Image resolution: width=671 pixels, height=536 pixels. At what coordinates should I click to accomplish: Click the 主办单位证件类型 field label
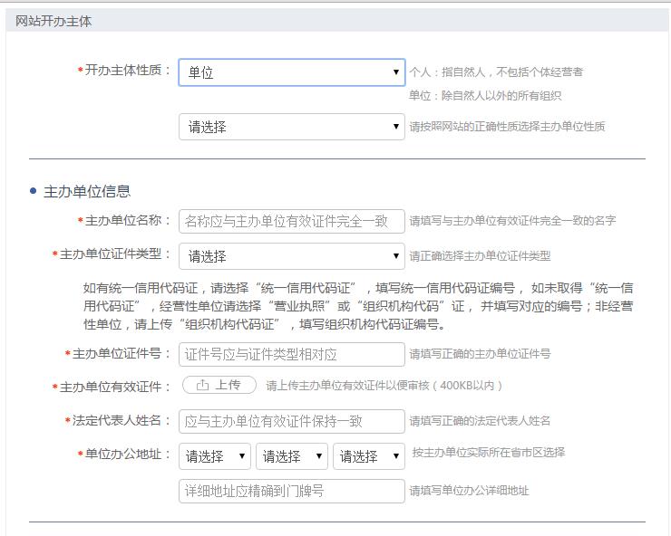114,254
